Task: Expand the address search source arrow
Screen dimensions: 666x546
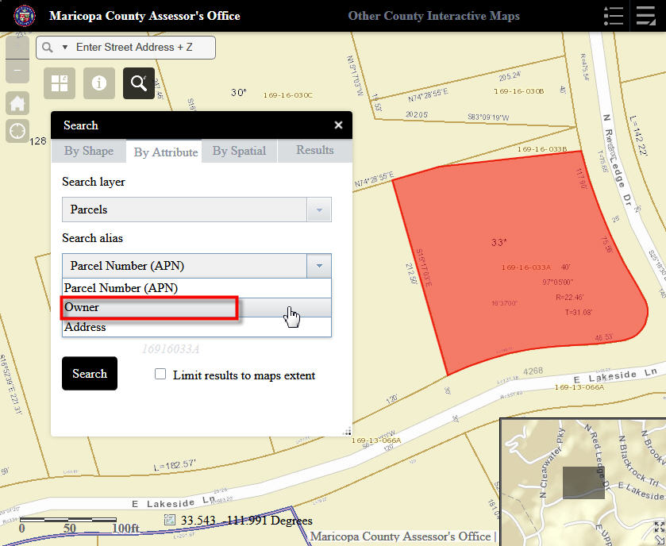Action: (x=65, y=48)
